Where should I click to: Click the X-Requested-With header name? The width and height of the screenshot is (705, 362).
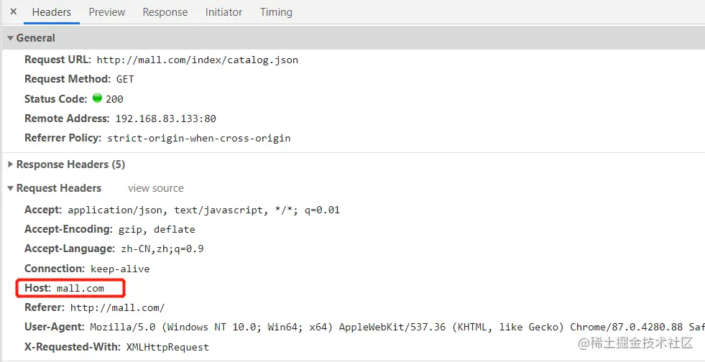pos(73,347)
